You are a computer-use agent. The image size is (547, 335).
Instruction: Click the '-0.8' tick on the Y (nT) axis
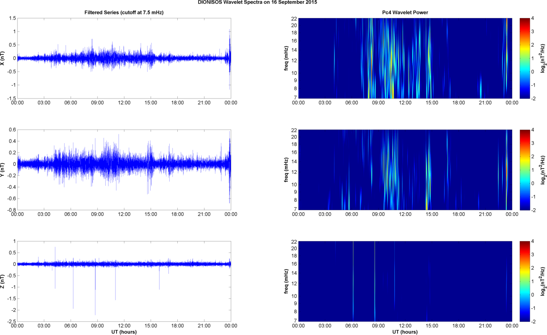11,210
